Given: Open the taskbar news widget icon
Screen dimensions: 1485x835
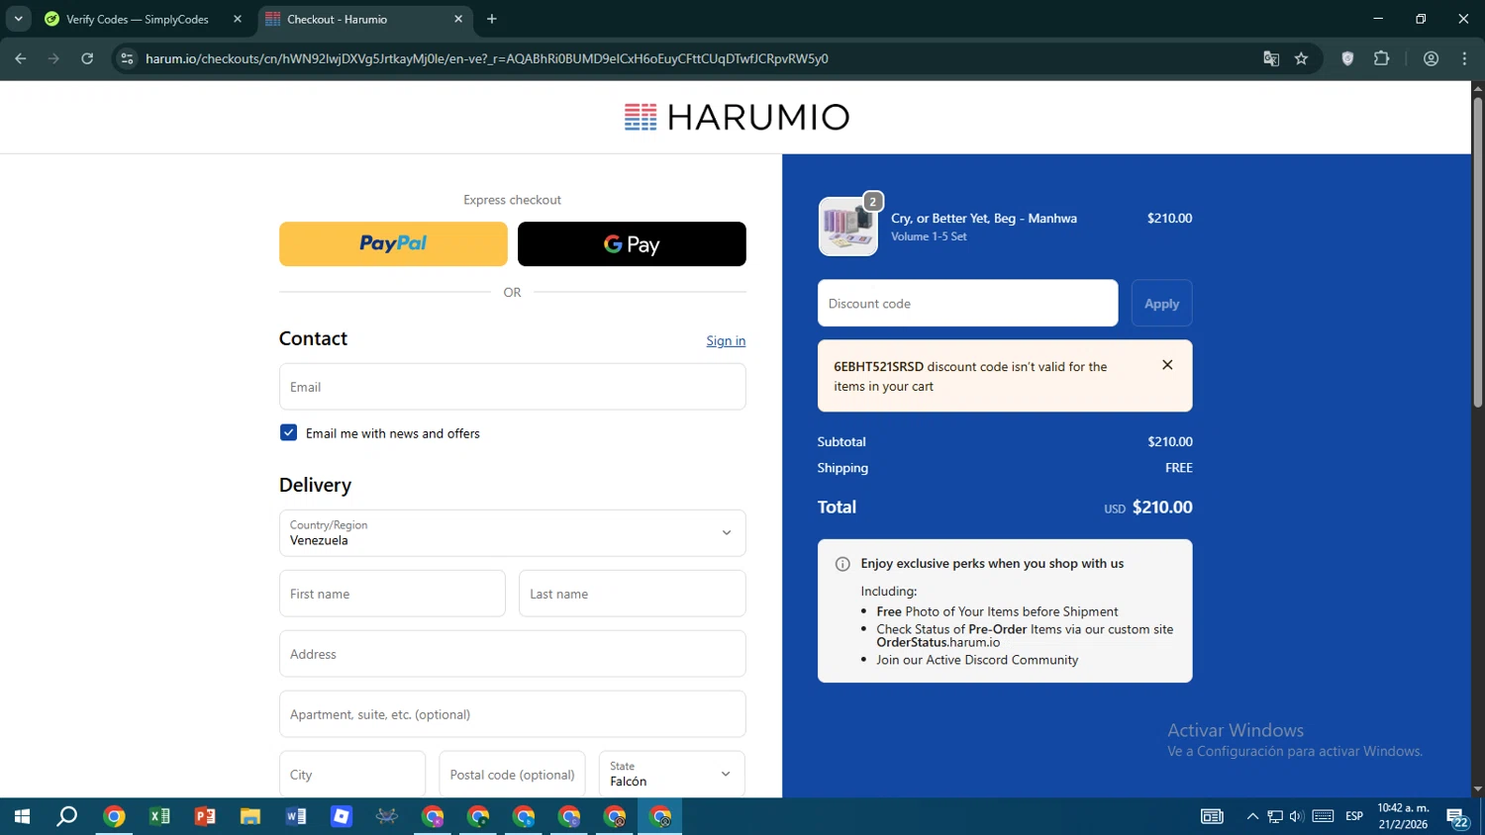Looking at the screenshot, I should [x=1212, y=816].
